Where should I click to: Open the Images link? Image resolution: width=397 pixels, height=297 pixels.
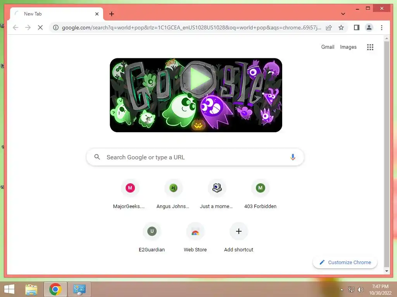click(348, 47)
